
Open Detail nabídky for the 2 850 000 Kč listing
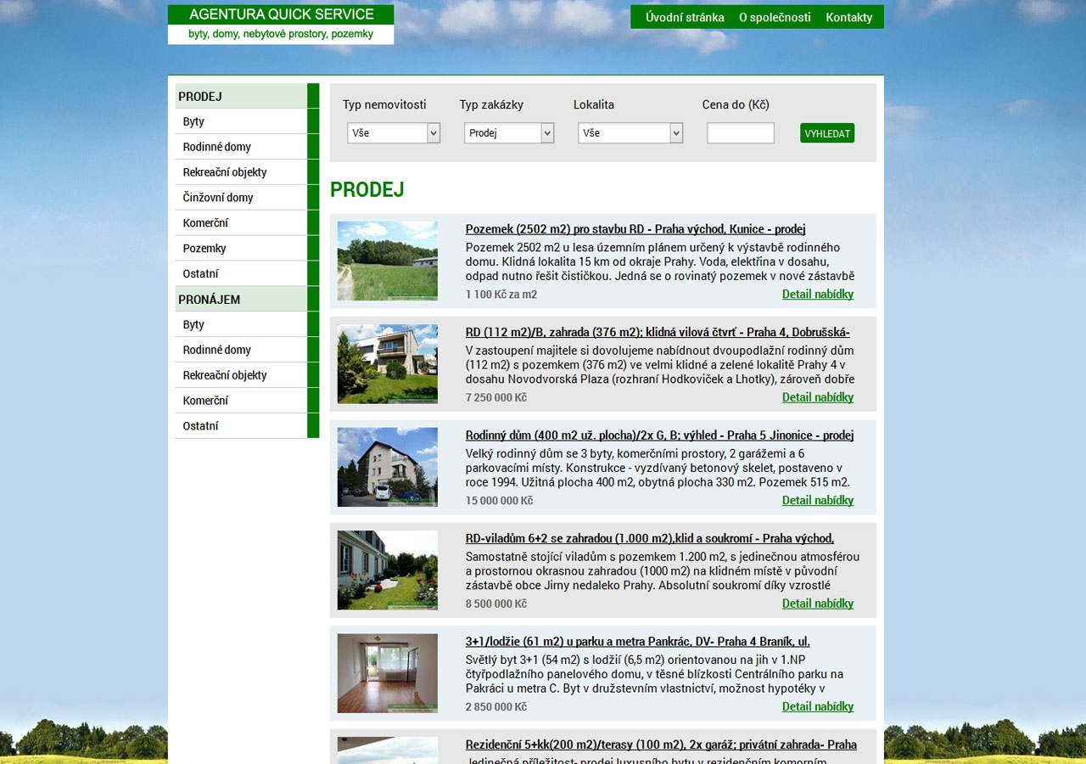click(818, 706)
